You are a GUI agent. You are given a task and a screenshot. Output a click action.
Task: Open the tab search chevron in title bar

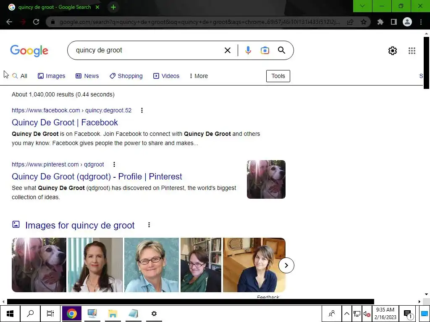tap(362, 6)
